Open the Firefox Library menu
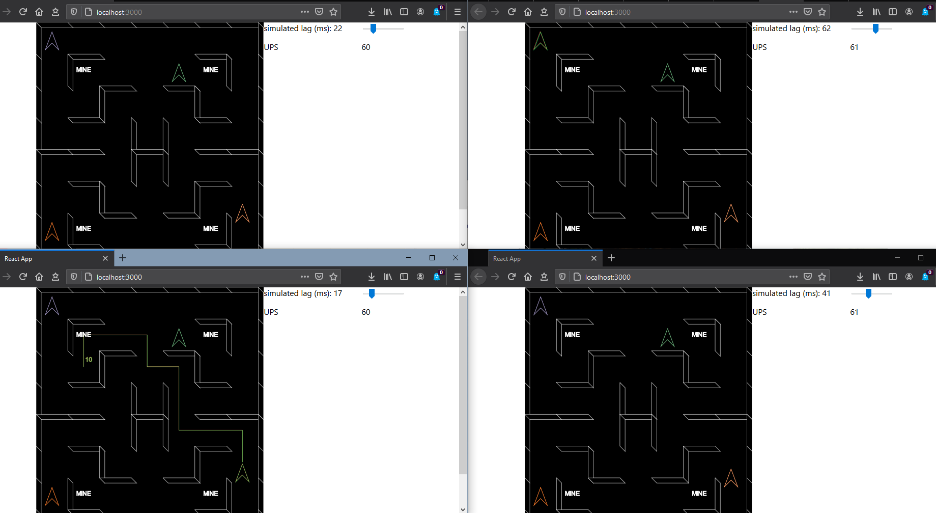Screen dimensions: 936x513 click(388, 12)
